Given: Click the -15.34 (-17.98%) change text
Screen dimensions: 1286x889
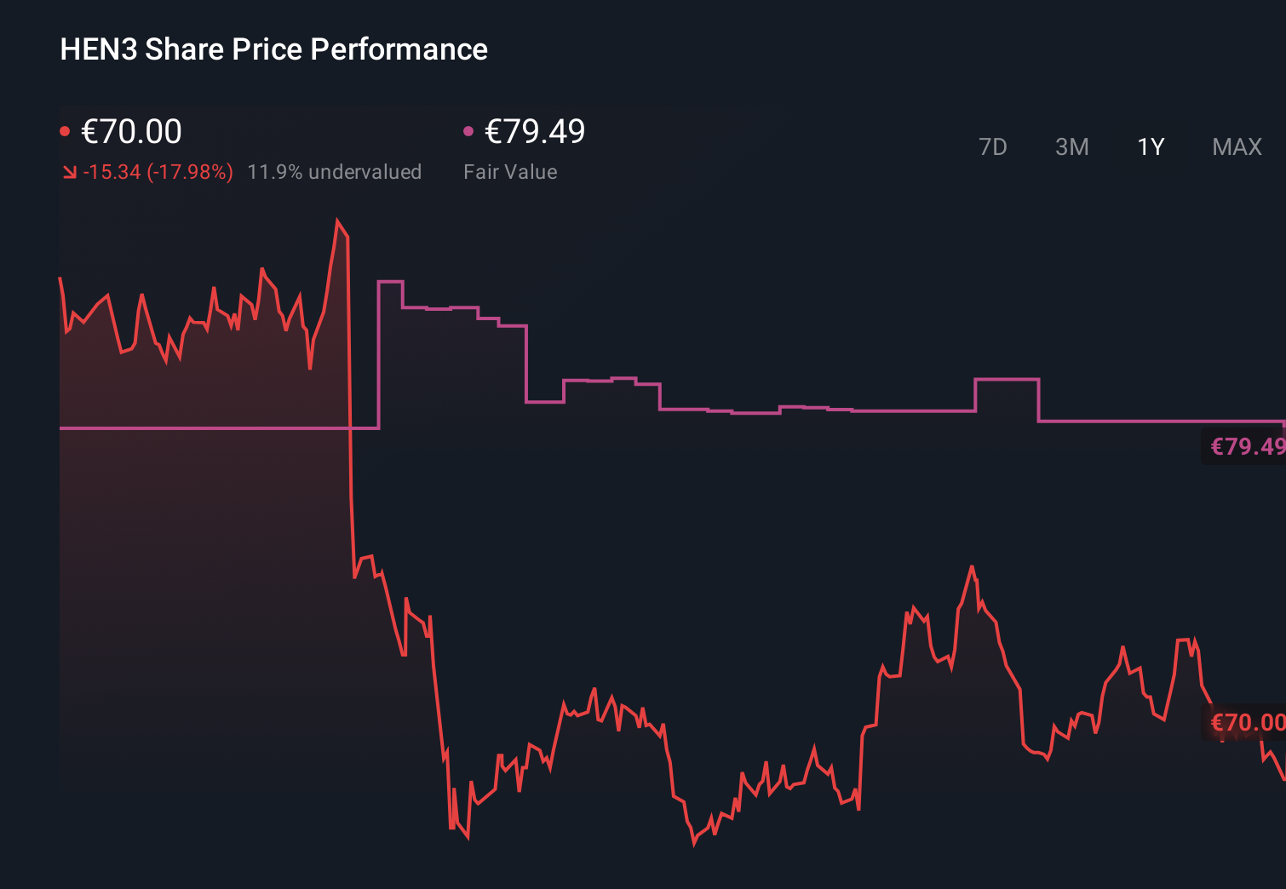Looking at the screenshot, I should point(159,172).
